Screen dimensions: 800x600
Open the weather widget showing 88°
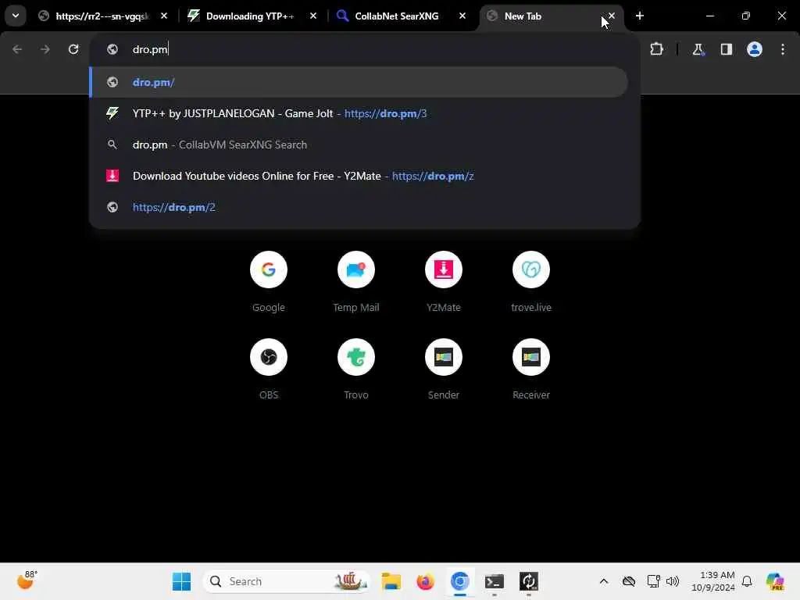coord(27,580)
